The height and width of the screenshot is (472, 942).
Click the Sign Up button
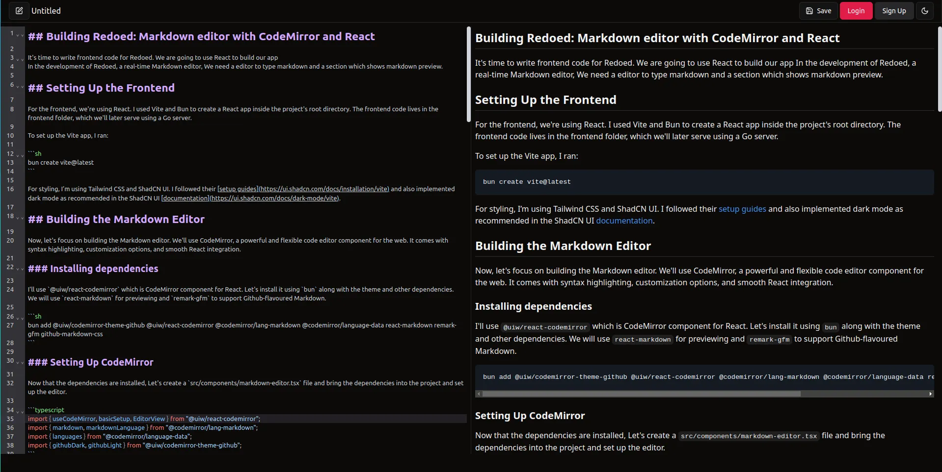pos(893,11)
